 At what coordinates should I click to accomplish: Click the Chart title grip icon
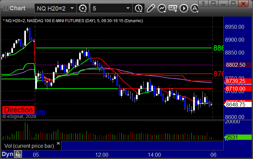click(6, 8)
